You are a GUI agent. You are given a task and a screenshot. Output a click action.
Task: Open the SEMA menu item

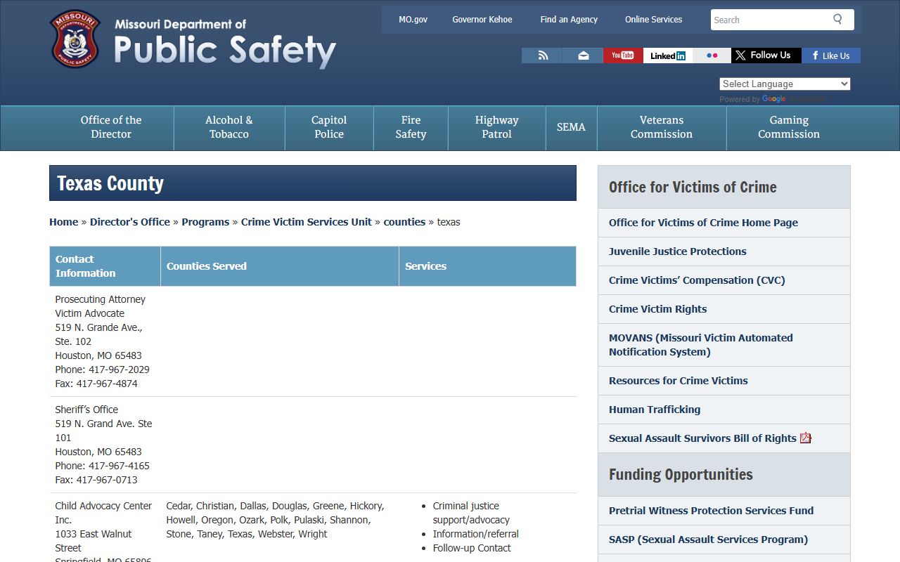(571, 127)
